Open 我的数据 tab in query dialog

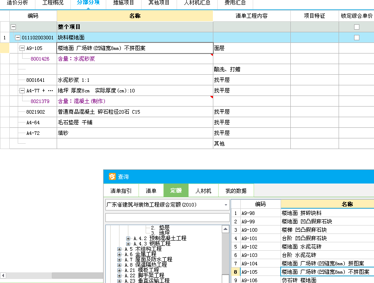(236, 191)
